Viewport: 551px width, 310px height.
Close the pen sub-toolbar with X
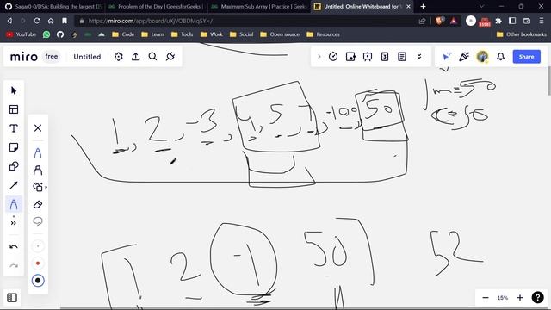38,128
